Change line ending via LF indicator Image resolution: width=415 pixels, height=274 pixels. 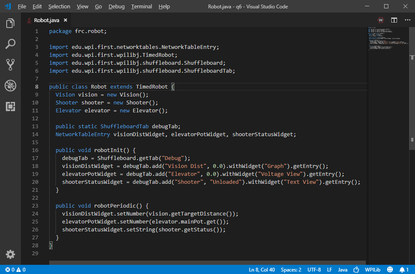[x=329, y=270]
